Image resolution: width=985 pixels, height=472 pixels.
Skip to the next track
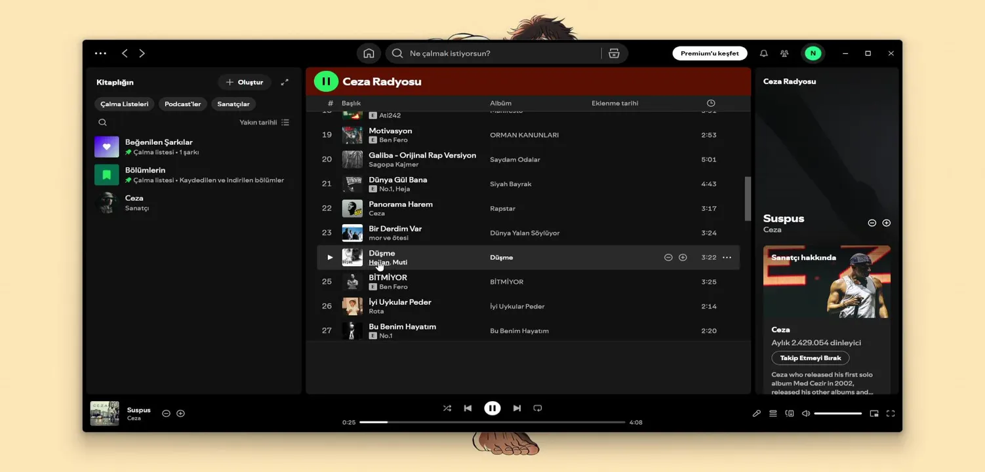point(517,408)
